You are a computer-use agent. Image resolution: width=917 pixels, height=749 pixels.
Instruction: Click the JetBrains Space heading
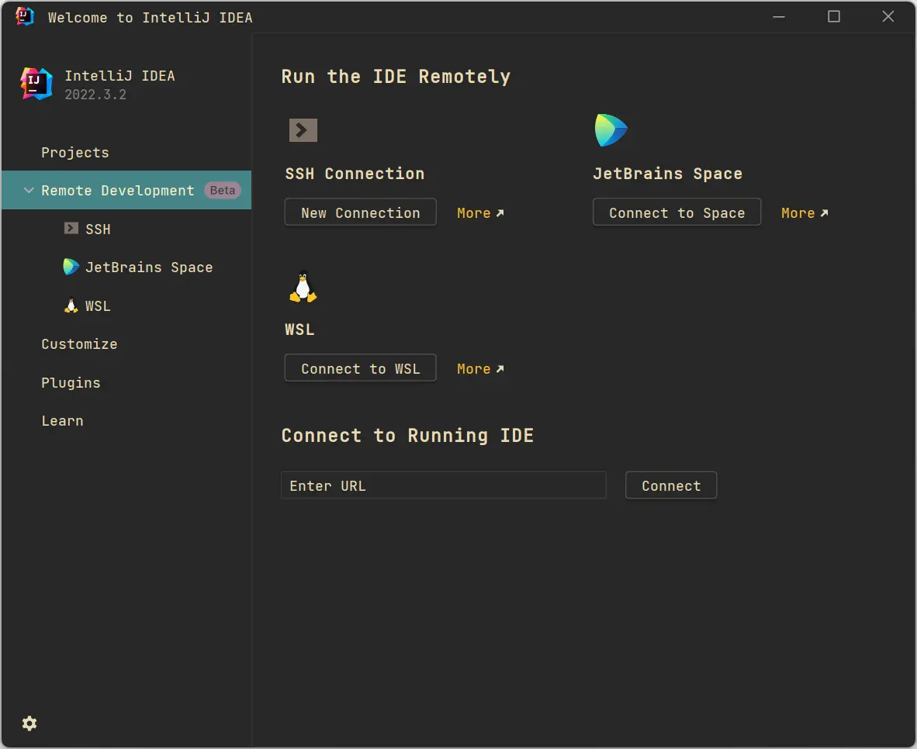[x=667, y=174]
